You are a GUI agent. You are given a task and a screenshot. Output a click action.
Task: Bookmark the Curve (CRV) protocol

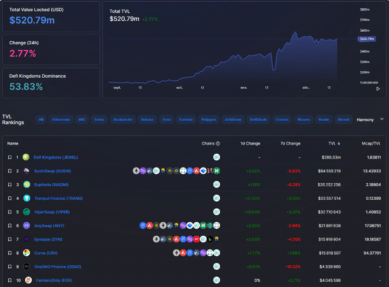[10, 253]
